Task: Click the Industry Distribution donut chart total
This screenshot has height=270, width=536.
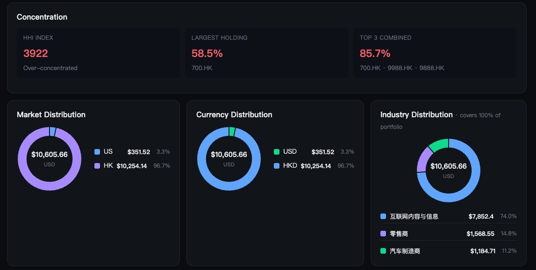Action: pyautogui.click(x=449, y=166)
